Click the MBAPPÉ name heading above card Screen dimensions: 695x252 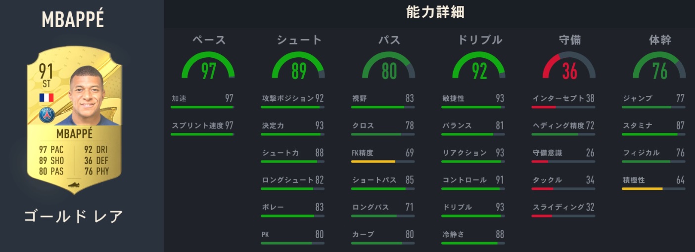(x=73, y=19)
